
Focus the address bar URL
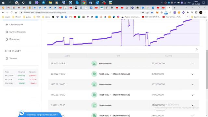(45, 13)
